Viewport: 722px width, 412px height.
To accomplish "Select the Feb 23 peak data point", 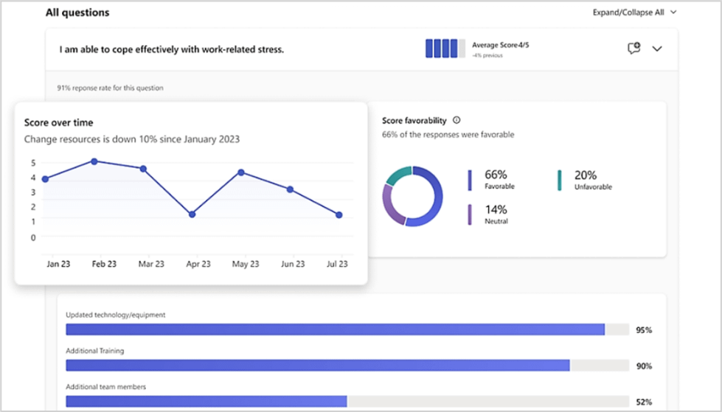I will (x=94, y=161).
